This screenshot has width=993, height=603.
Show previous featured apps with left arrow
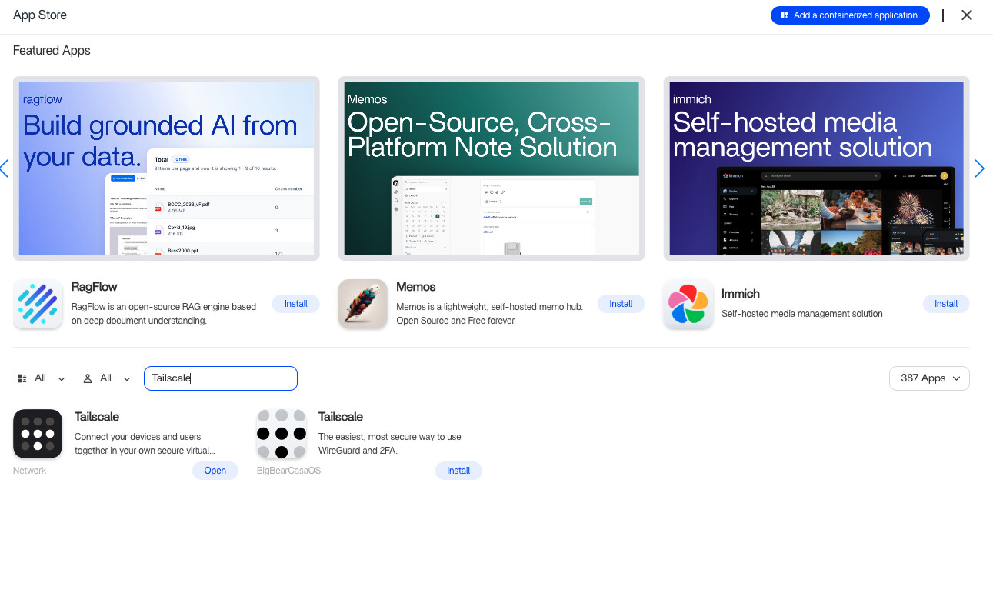pos(5,168)
